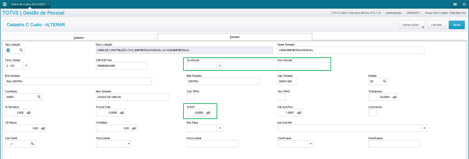Click the mail envelope icon in title bar
Screen dimensions: 469x159
click(x=455, y=4)
